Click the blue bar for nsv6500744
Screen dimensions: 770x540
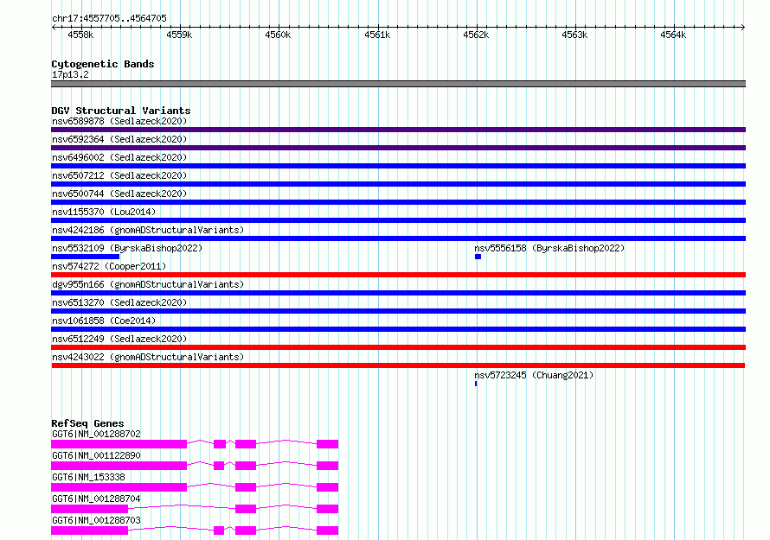pyautogui.click(x=398, y=202)
